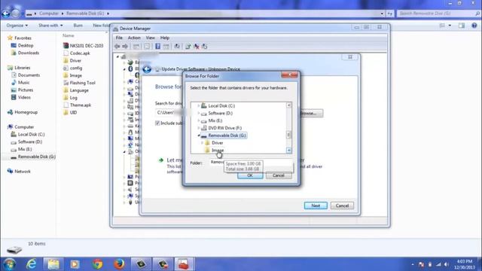Click Name column header in Explorer
This screenshot has height=271, width=482.
69,35
